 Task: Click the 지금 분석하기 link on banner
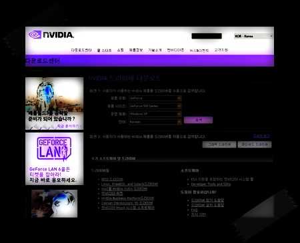click(x=69, y=126)
